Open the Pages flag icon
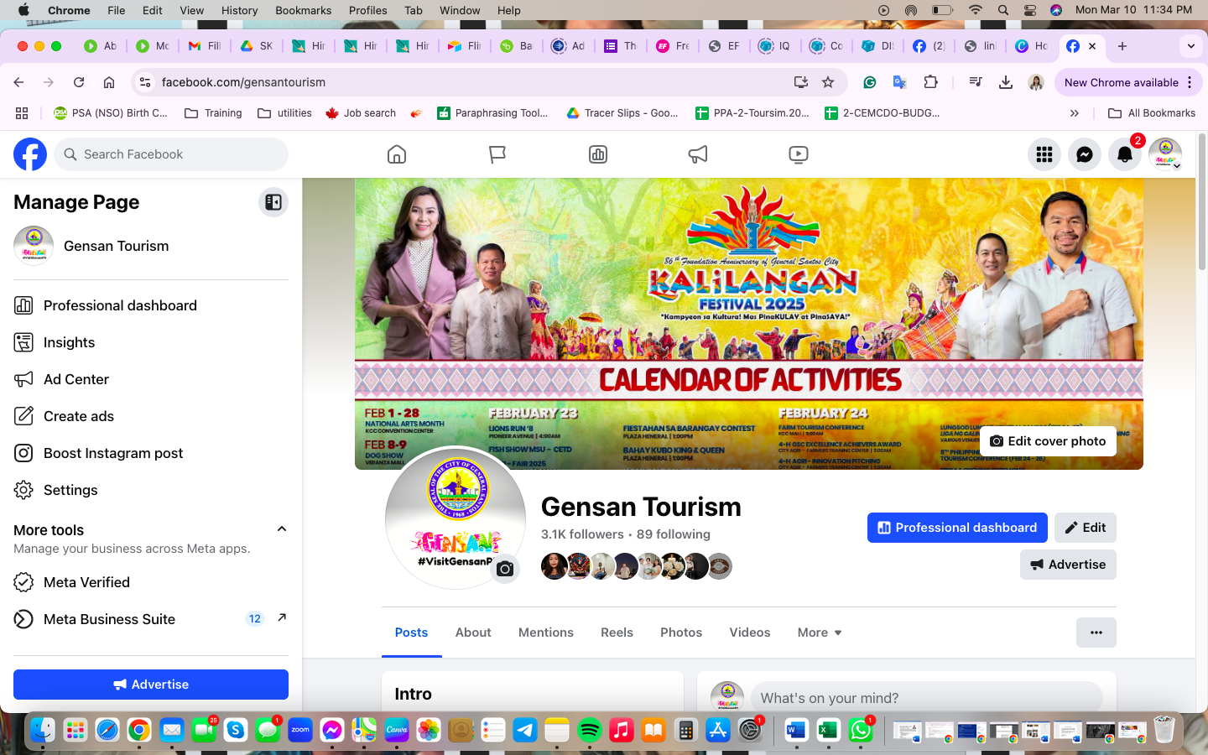The image size is (1208, 755). (497, 154)
